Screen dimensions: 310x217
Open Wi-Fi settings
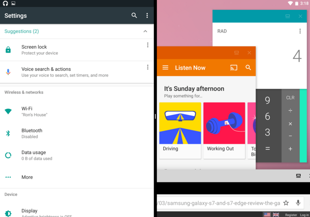click(x=77, y=112)
